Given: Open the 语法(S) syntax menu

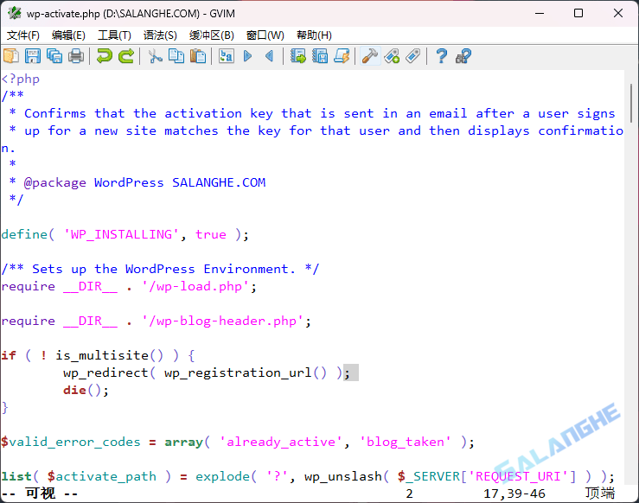Looking at the screenshot, I should tap(160, 35).
